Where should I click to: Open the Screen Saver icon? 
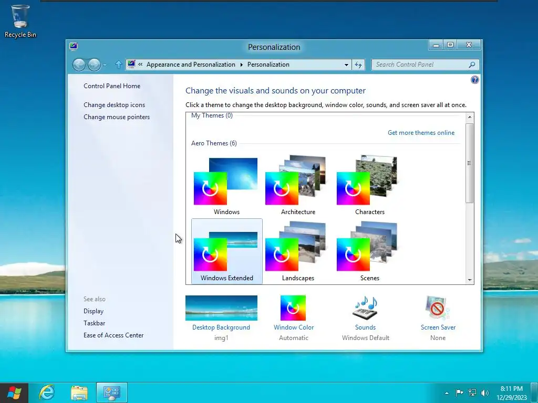tap(438, 307)
